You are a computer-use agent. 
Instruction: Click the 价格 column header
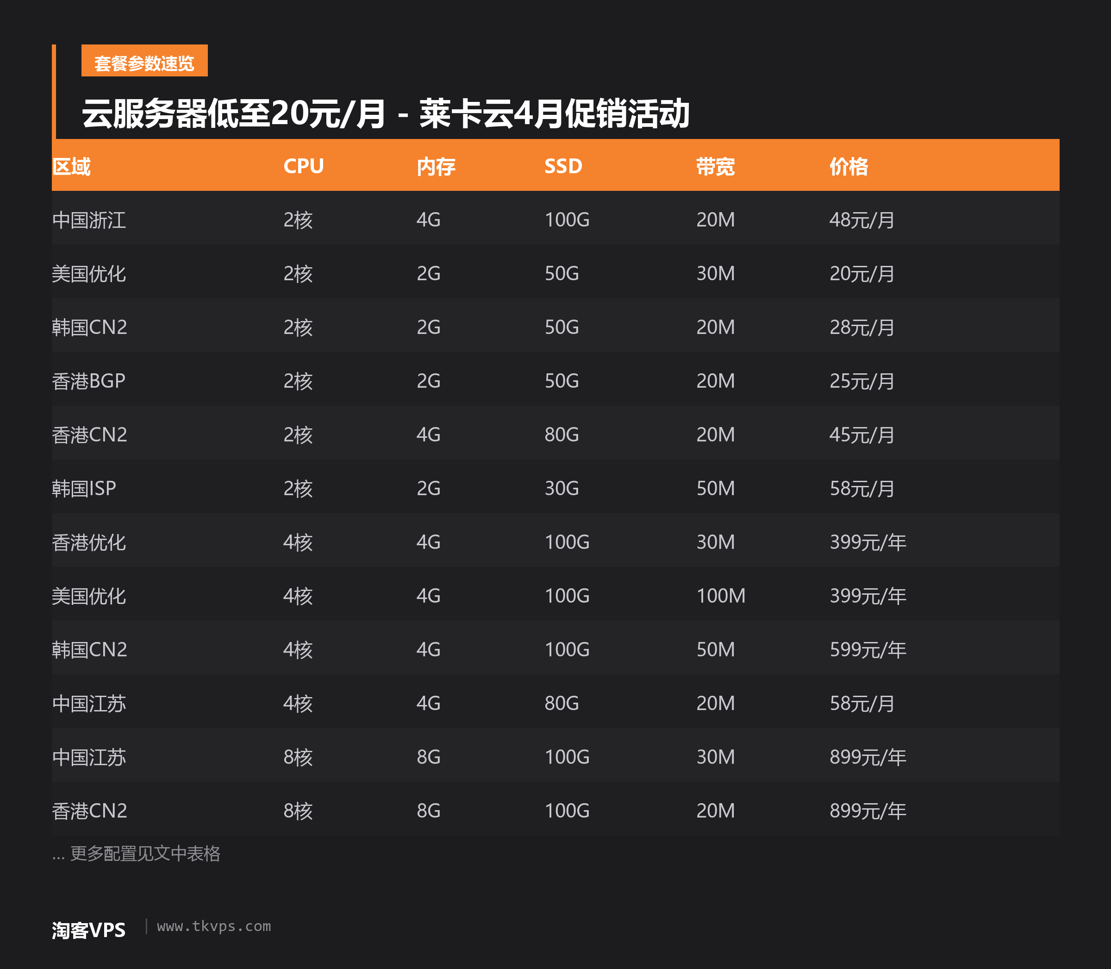[849, 166]
